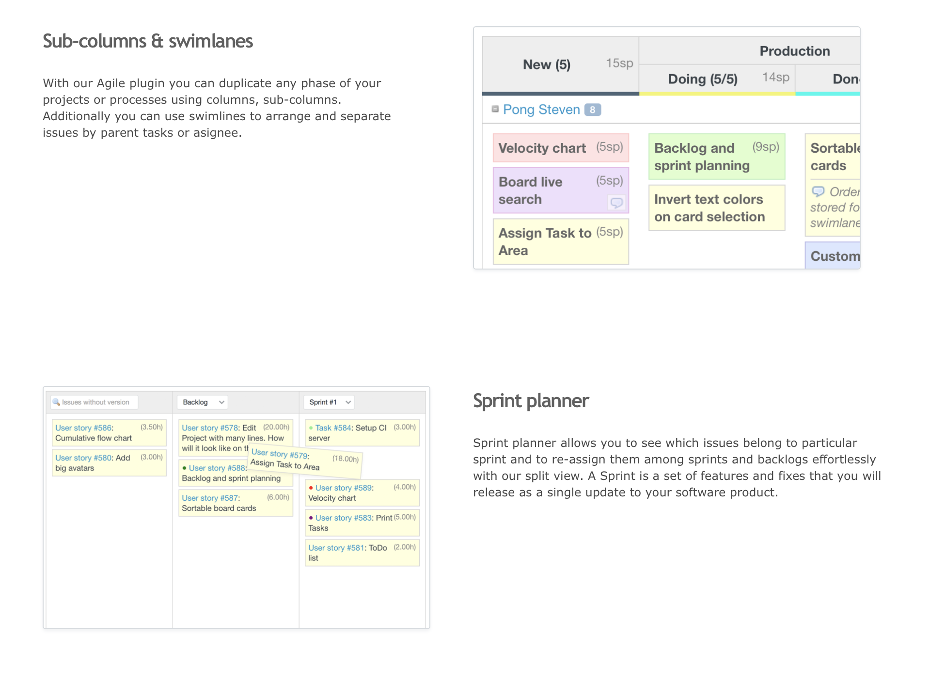Click the Issues without version search field
This screenshot has width=930, height=684.
pos(95,402)
